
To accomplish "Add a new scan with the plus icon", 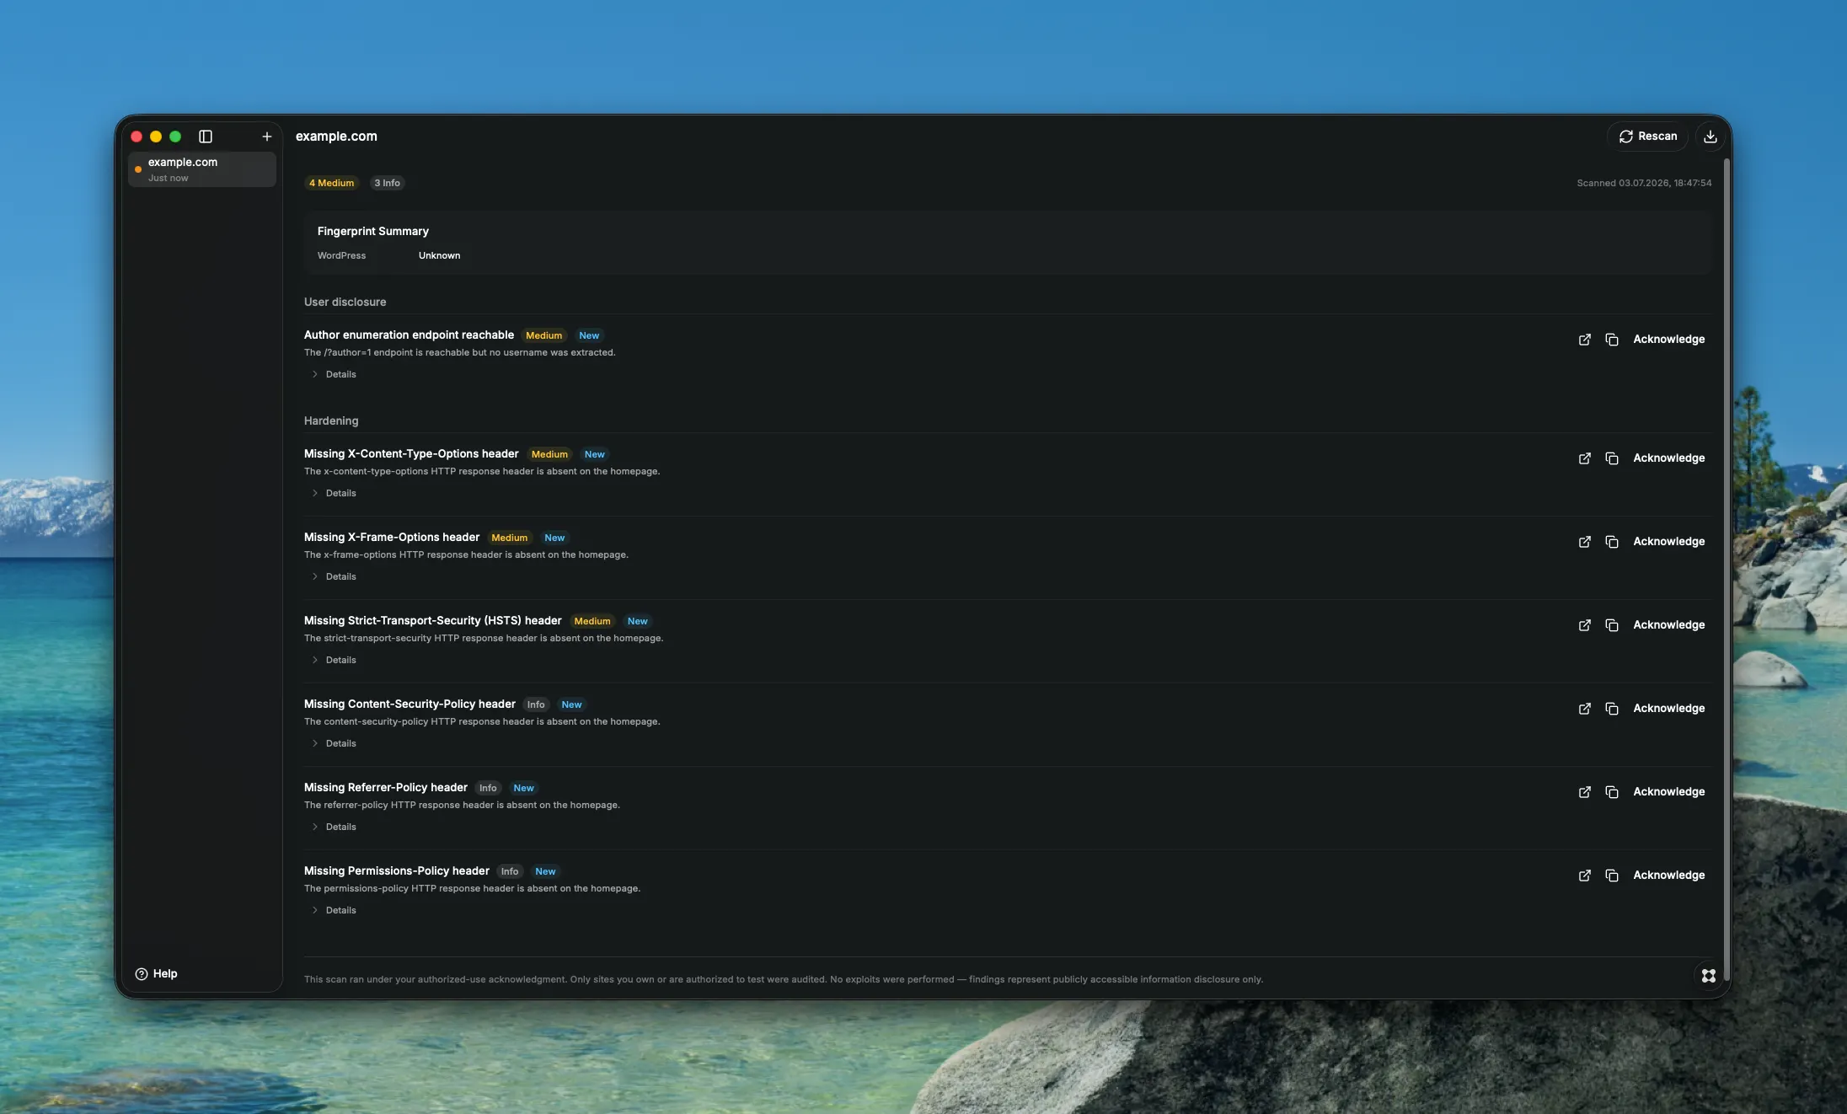I will click(x=267, y=137).
